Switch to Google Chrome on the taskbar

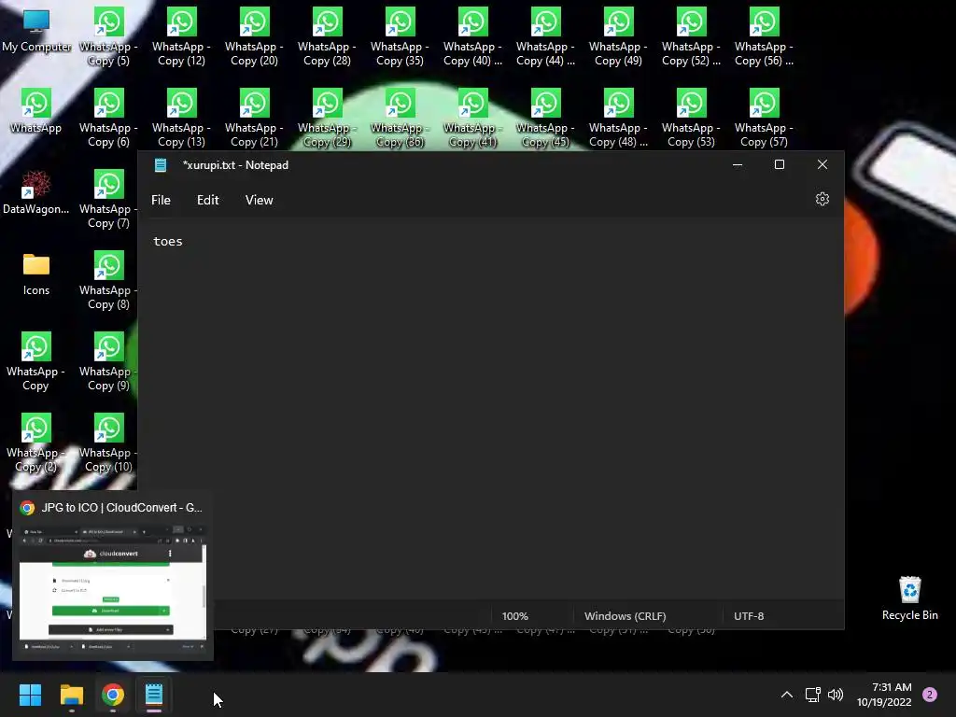(113, 695)
